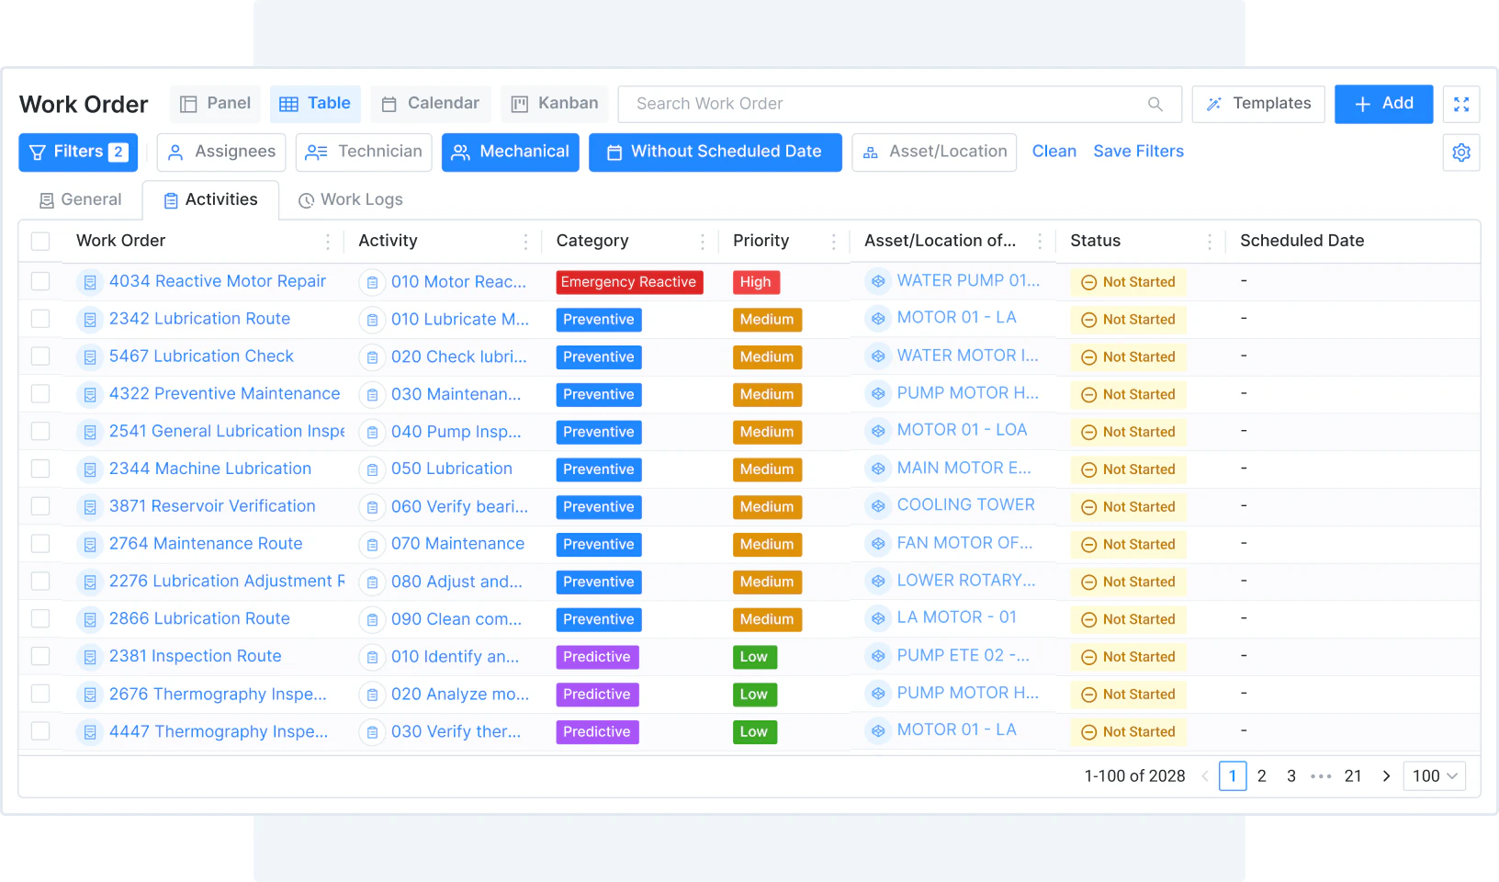The image size is (1499, 882).
Task: Check the 2342 Lubrication Route row
Action: point(40,319)
